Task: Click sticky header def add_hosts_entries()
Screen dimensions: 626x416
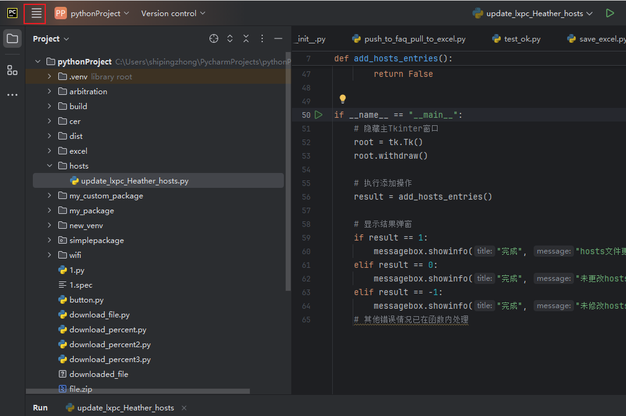Action: click(x=393, y=58)
